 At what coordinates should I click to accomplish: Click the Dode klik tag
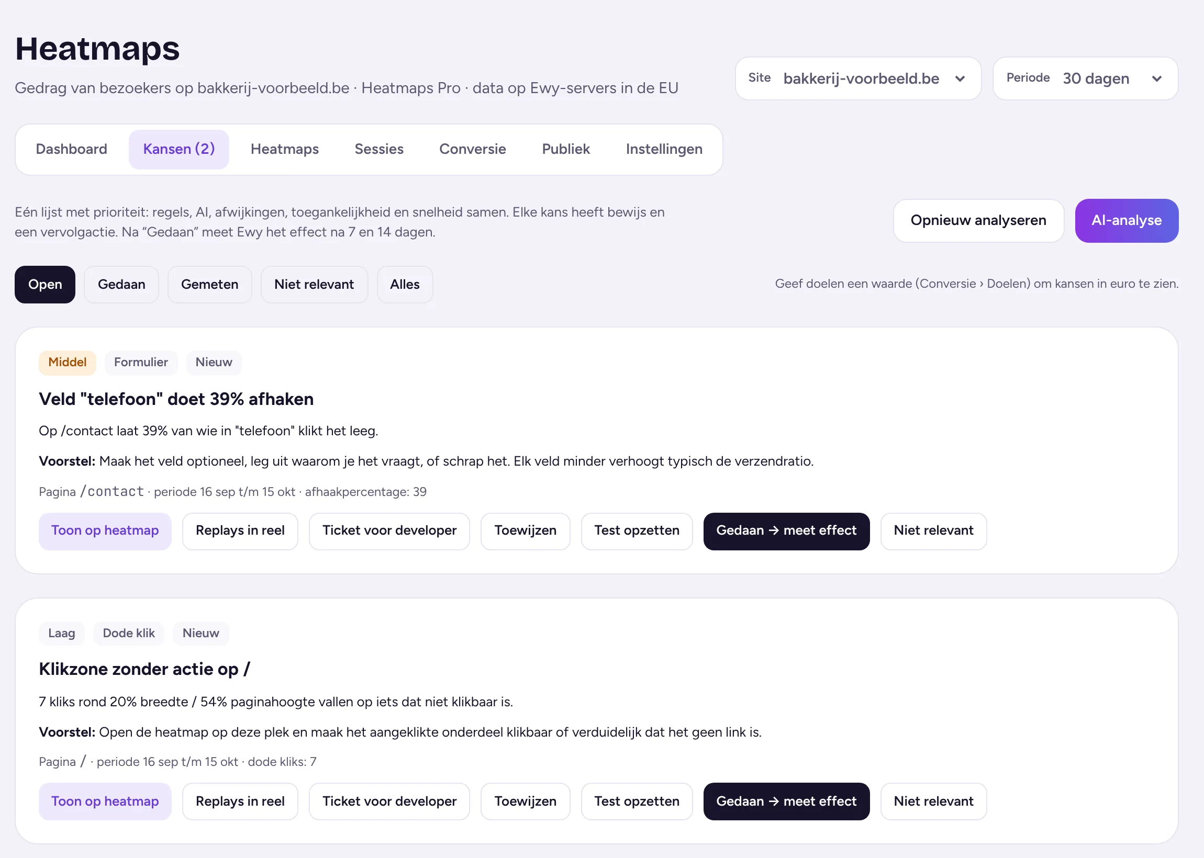128,633
